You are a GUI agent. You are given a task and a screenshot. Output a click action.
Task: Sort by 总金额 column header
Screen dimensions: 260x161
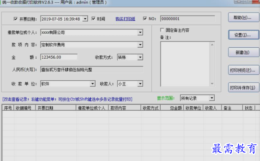(x=172, y=108)
